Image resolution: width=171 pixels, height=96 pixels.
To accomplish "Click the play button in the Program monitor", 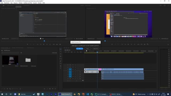I will (128, 44).
